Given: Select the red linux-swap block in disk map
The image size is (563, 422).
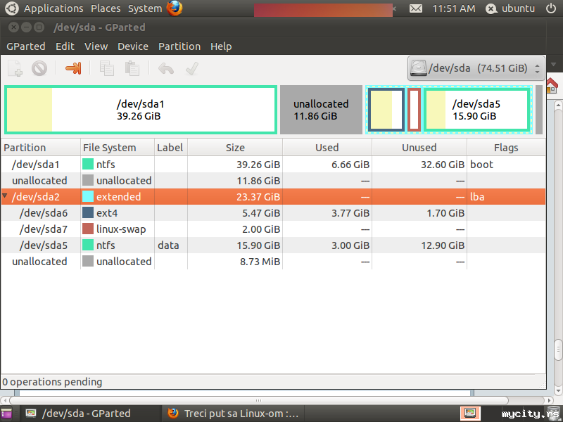Looking at the screenshot, I should click(x=414, y=110).
